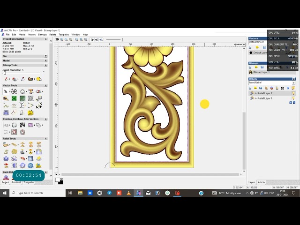This screenshot has width=300, height=225.
Task: Toggle visibility bulb of Relief Layer 1
Action: coord(293,98)
